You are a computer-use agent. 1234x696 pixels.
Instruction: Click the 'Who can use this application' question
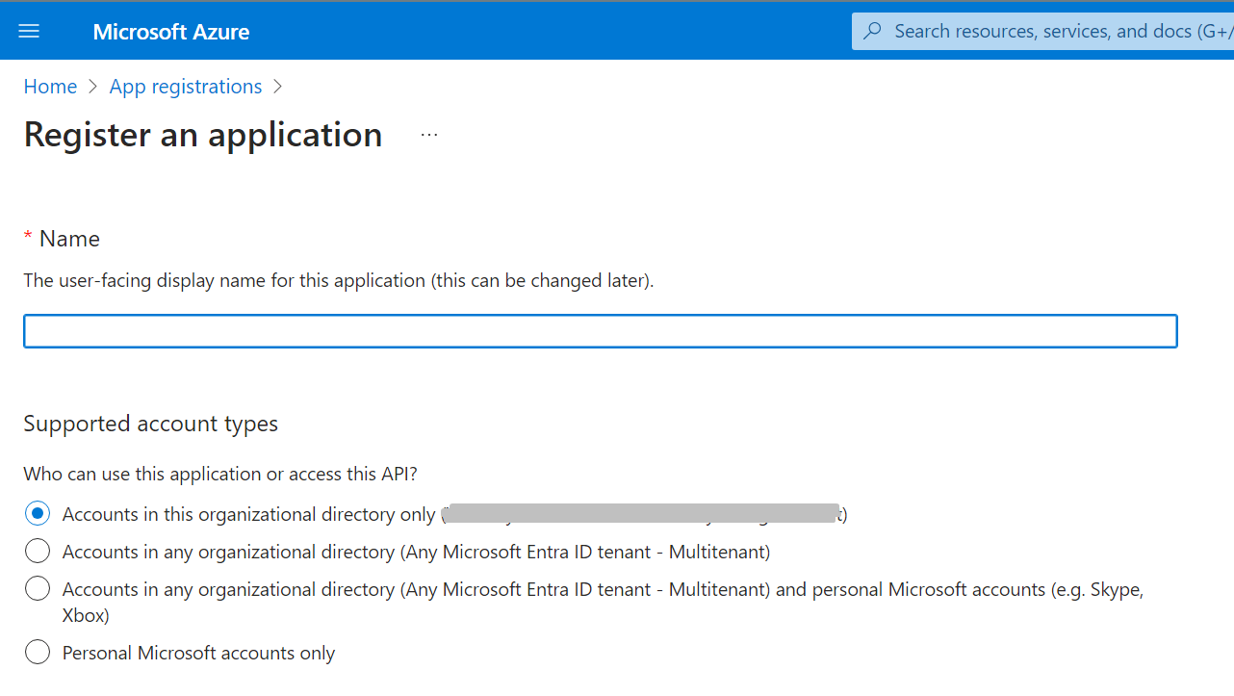[220, 474]
